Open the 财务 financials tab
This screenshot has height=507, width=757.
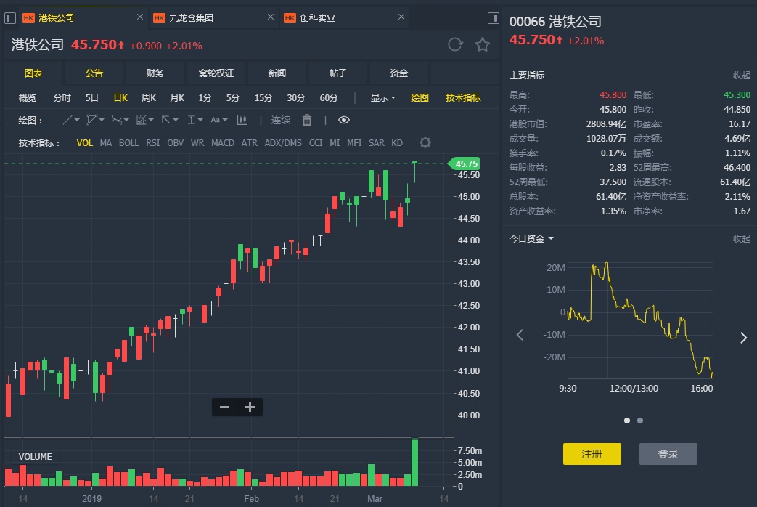pos(155,73)
